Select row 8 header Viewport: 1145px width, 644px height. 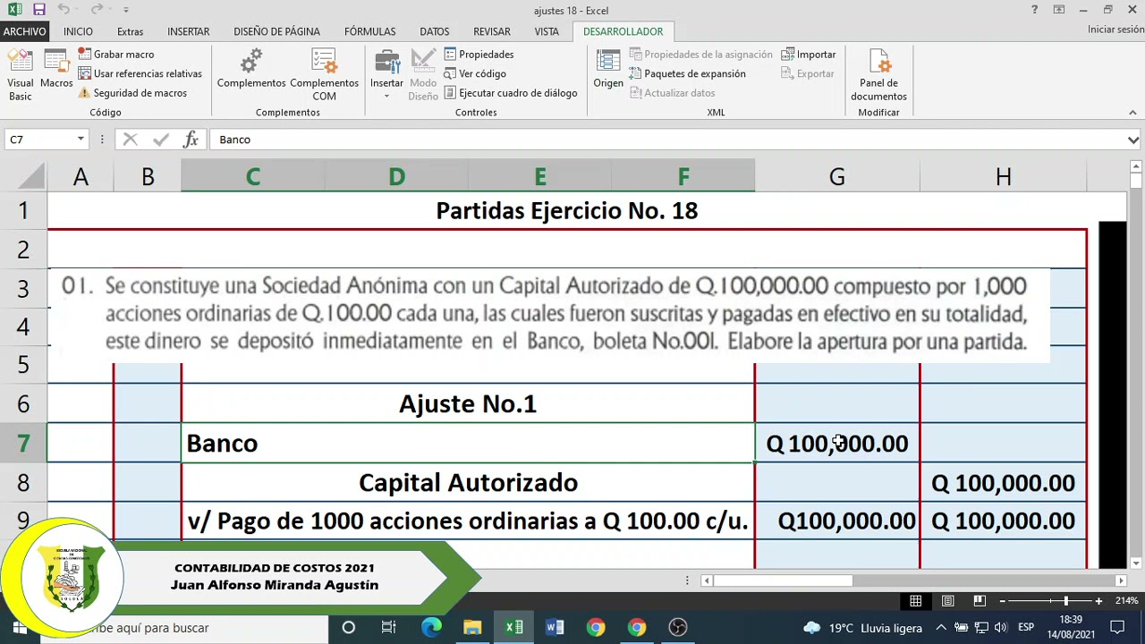23,483
